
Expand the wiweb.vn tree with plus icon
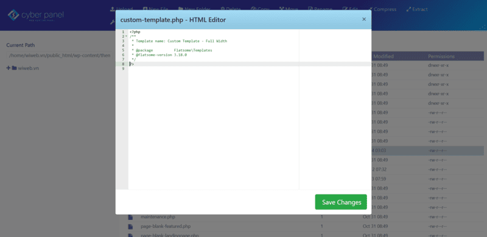coord(9,68)
